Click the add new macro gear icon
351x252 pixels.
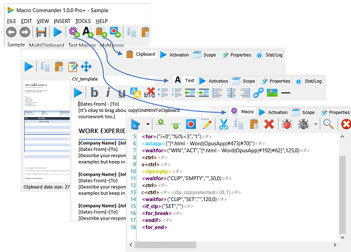click(x=74, y=32)
